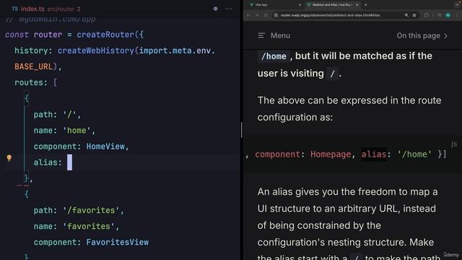462x260 pixels.
Task: Click the '/favorites' path string
Action: [x=91, y=210]
